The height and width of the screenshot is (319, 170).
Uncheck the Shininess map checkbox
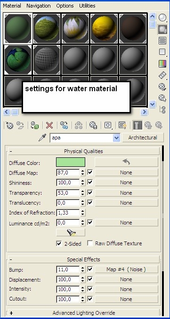point(90,182)
